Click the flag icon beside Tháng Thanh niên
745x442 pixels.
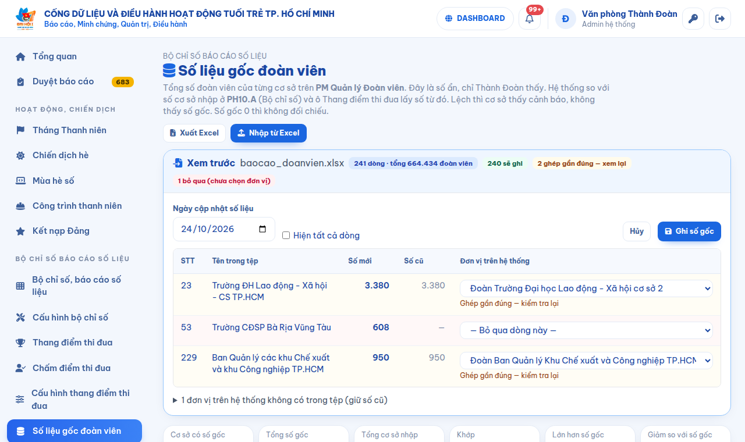(x=20, y=130)
